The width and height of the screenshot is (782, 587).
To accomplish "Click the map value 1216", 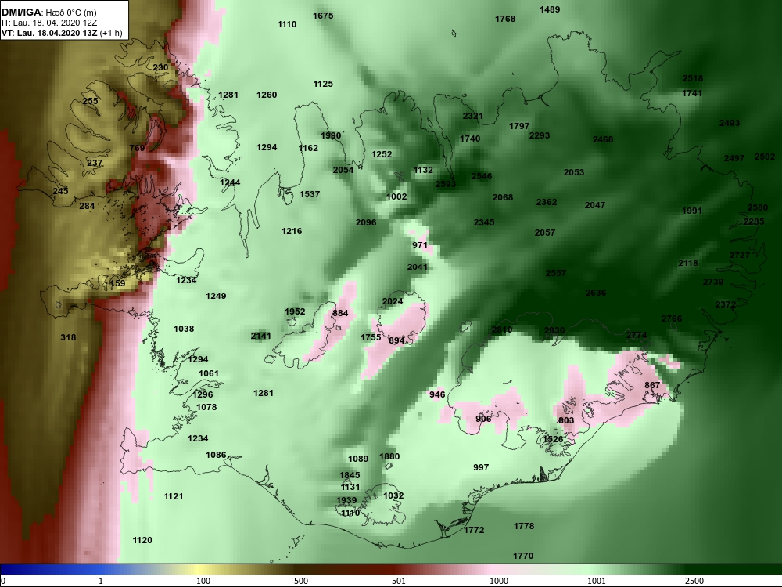I will click(292, 231).
